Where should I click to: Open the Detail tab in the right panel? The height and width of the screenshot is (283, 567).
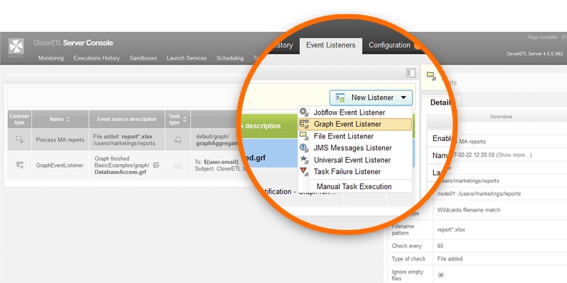click(440, 103)
